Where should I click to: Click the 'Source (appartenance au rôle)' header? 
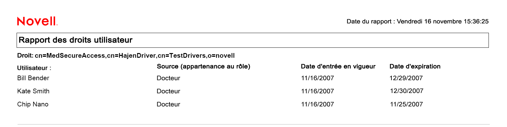[x=204, y=66]
